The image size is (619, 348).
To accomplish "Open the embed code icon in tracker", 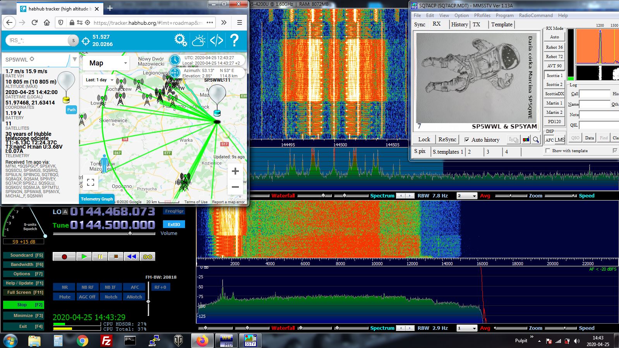I will pyautogui.click(x=216, y=40).
